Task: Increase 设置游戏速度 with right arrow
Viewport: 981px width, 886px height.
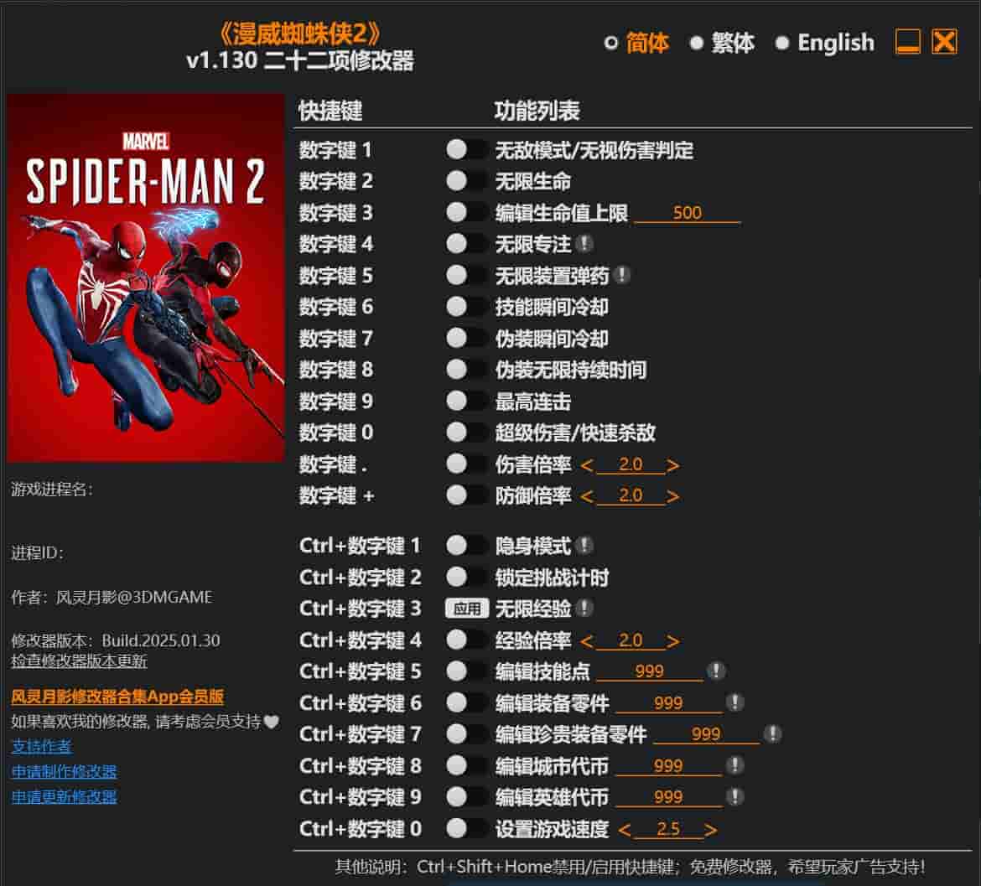Action: 710,830
